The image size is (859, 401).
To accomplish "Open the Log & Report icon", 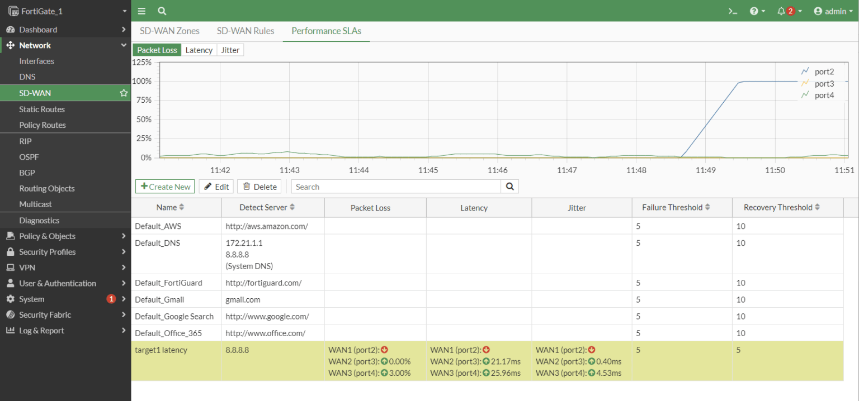I will [x=11, y=330].
